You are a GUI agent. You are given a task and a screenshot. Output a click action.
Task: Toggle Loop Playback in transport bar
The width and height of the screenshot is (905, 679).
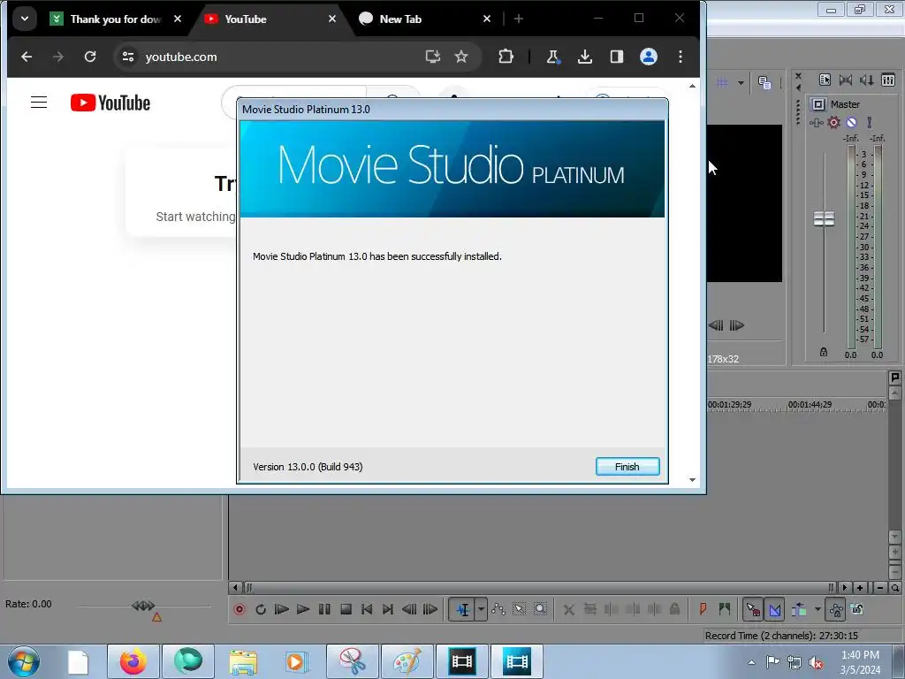tap(261, 609)
